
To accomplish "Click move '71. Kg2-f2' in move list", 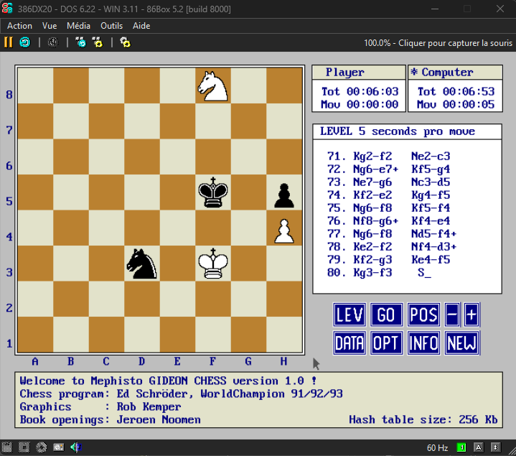I will [360, 156].
